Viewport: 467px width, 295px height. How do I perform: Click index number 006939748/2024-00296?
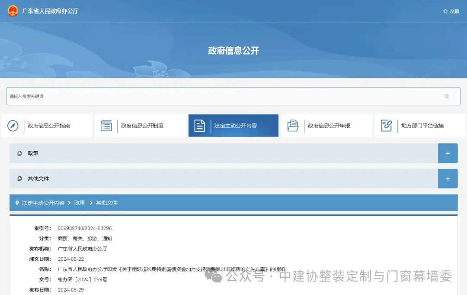85,228
